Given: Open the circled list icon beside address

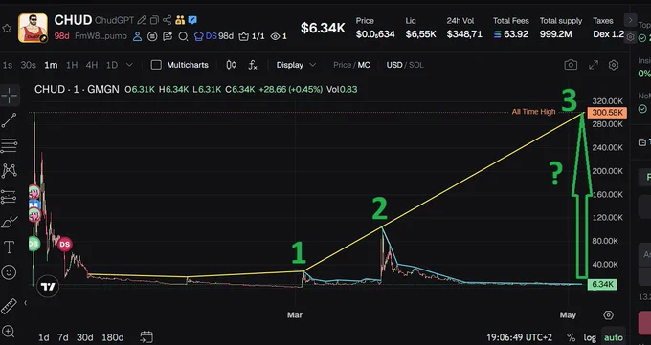Looking at the screenshot, I should (152, 36).
